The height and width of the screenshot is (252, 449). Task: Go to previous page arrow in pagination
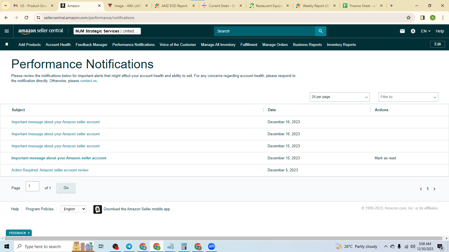tap(421, 189)
